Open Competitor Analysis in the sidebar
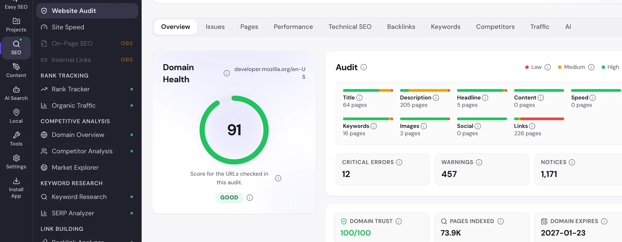This screenshot has height=242, width=622. coord(87,151)
